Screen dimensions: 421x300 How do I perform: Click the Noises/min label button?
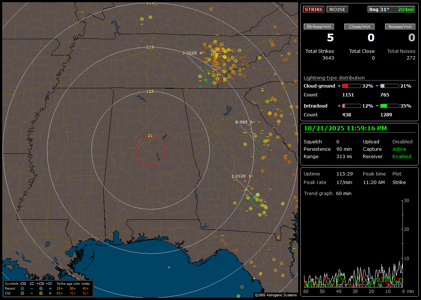400,27
